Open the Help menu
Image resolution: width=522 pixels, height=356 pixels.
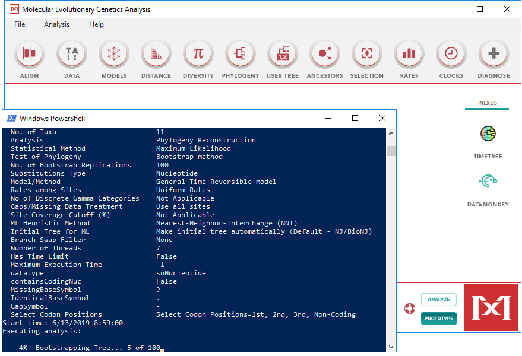click(x=97, y=24)
